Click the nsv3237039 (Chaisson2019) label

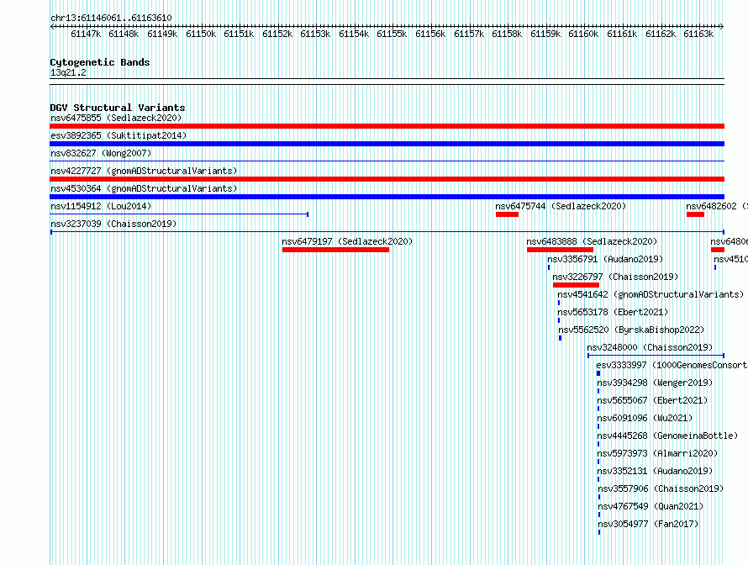coord(113,224)
